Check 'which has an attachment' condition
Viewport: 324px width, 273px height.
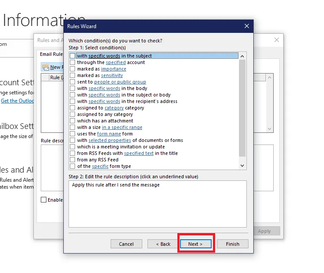(72, 121)
